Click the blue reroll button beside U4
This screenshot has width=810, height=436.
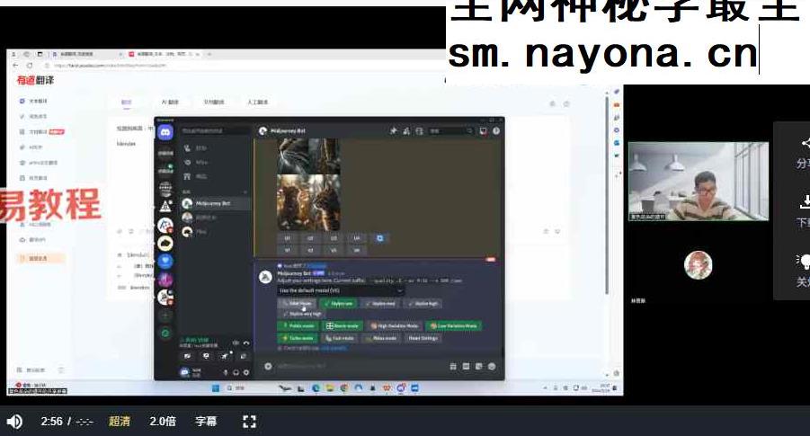click(x=379, y=238)
